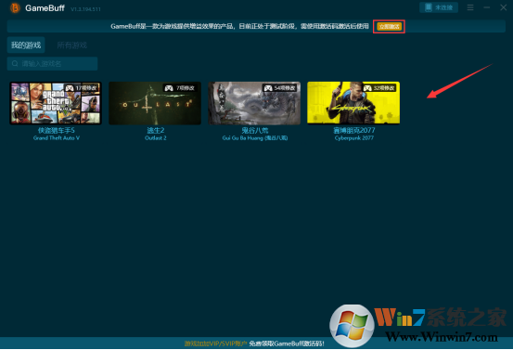This screenshot has height=350, width=513.
Task: Focus the game name search field
Action: 52,63
